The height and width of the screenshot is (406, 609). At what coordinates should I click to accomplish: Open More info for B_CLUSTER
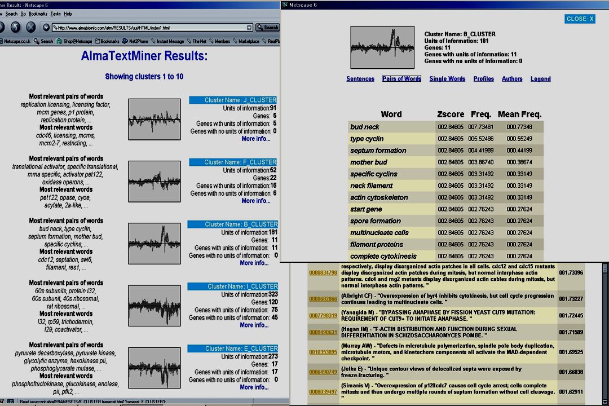click(254, 263)
